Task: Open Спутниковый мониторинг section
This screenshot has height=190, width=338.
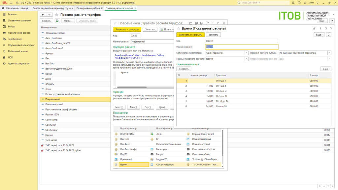Action: coord(21,45)
